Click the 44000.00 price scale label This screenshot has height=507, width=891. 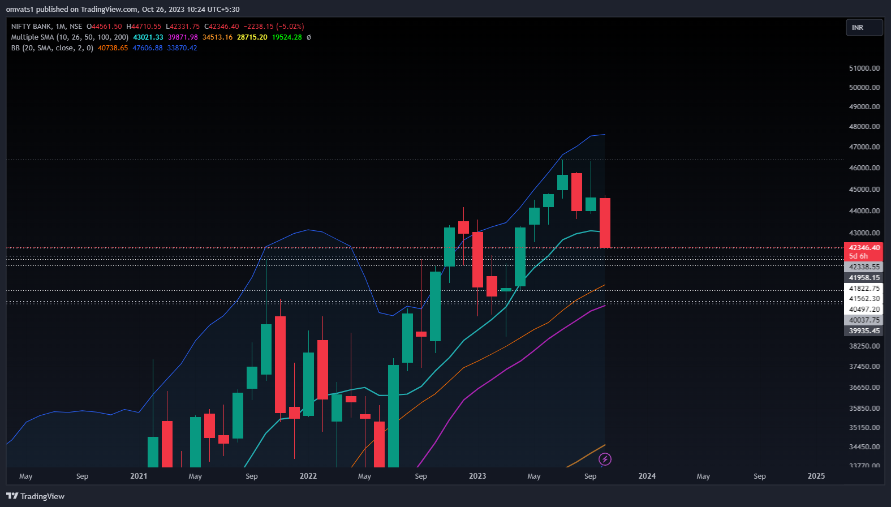click(864, 211)
